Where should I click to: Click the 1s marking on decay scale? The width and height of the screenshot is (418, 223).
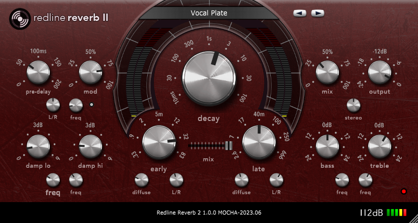point(209,39)
